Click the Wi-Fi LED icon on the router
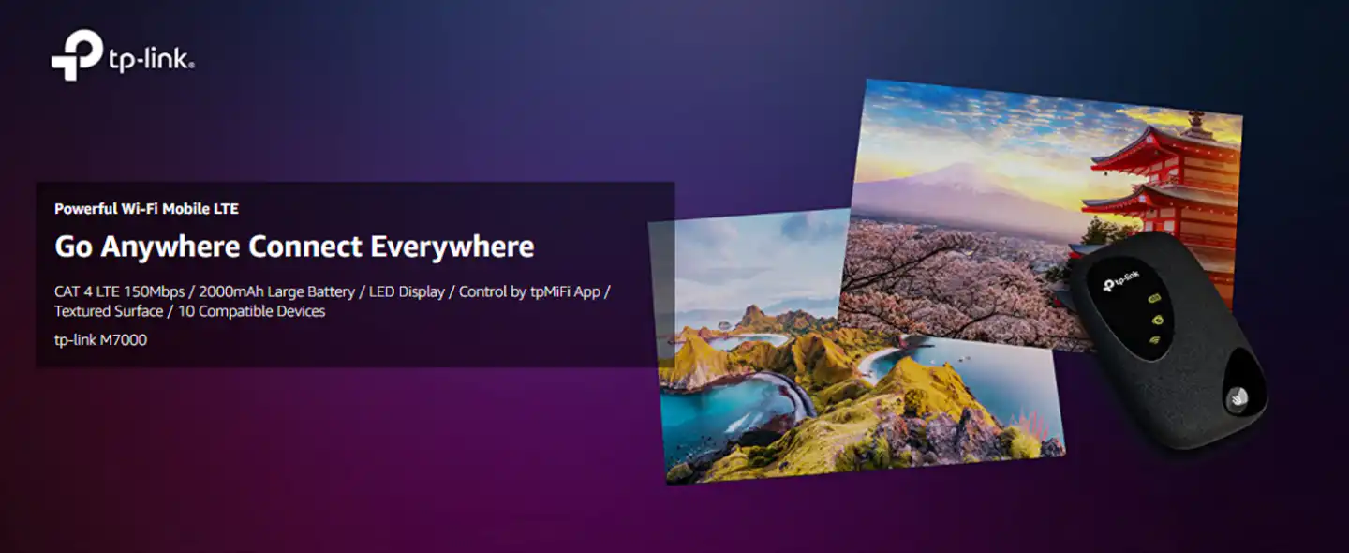Screen dimensions: 1349x553 point(1157,338)
